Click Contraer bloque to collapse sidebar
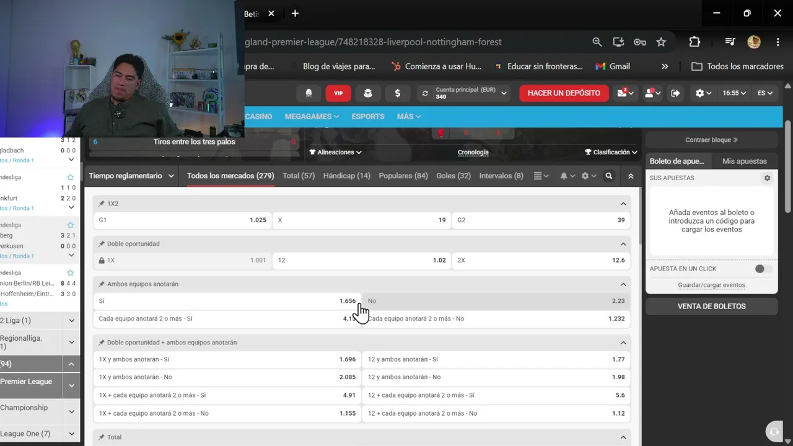 click(711, 140)
